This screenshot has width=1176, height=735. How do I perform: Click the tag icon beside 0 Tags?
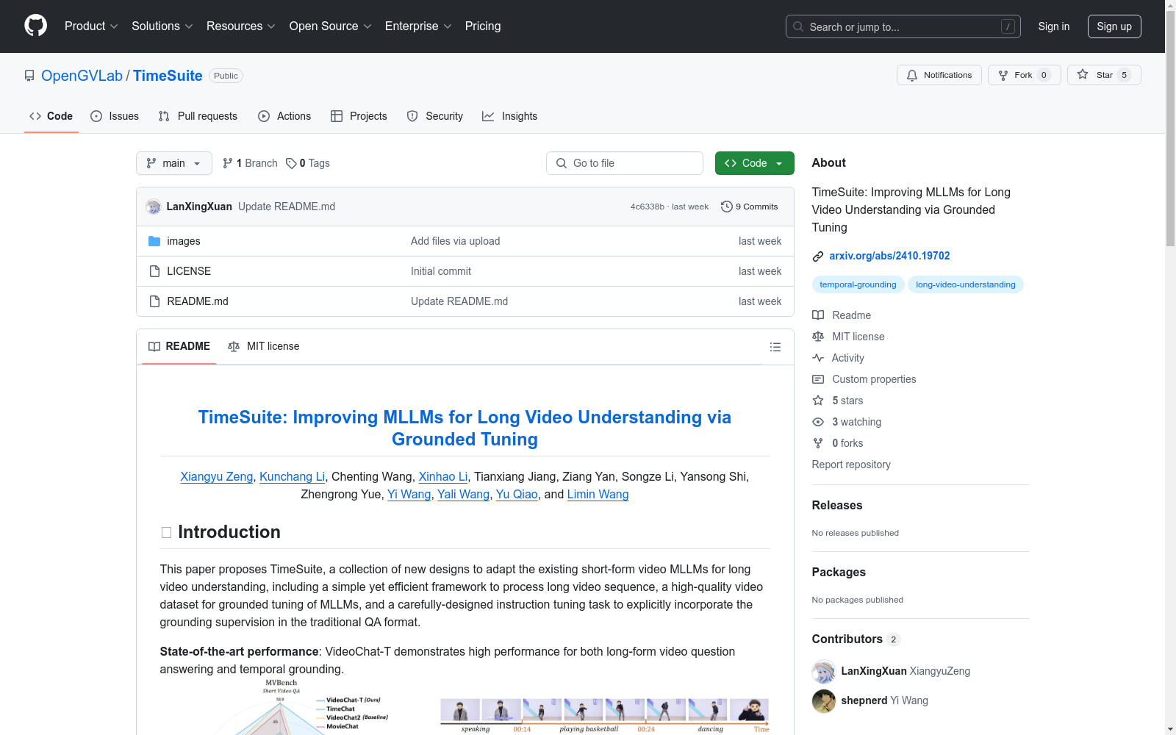[x=291, y=163]
